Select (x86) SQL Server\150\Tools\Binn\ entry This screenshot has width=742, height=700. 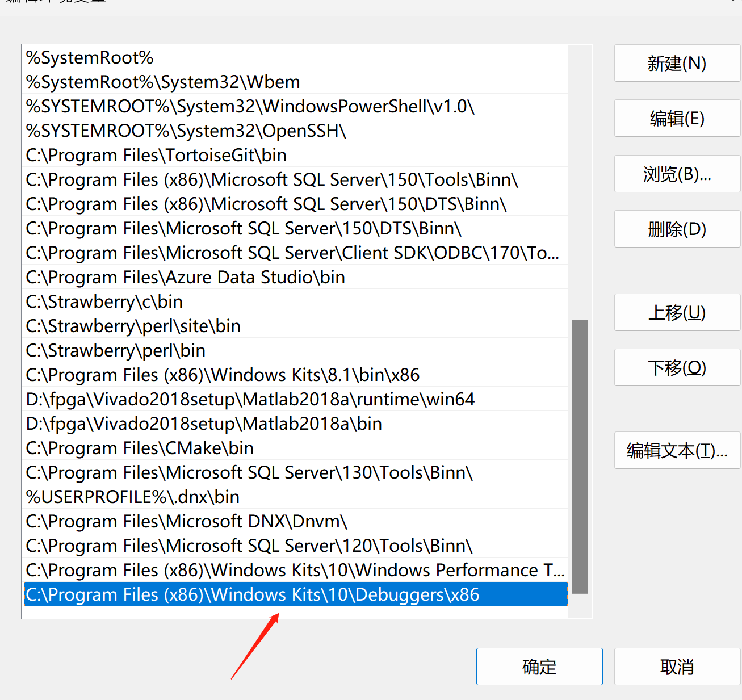[x=296, y=179]
